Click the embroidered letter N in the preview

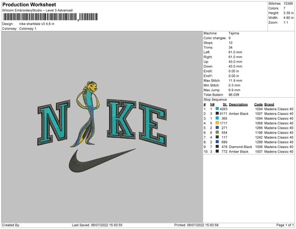coord(54,123)
